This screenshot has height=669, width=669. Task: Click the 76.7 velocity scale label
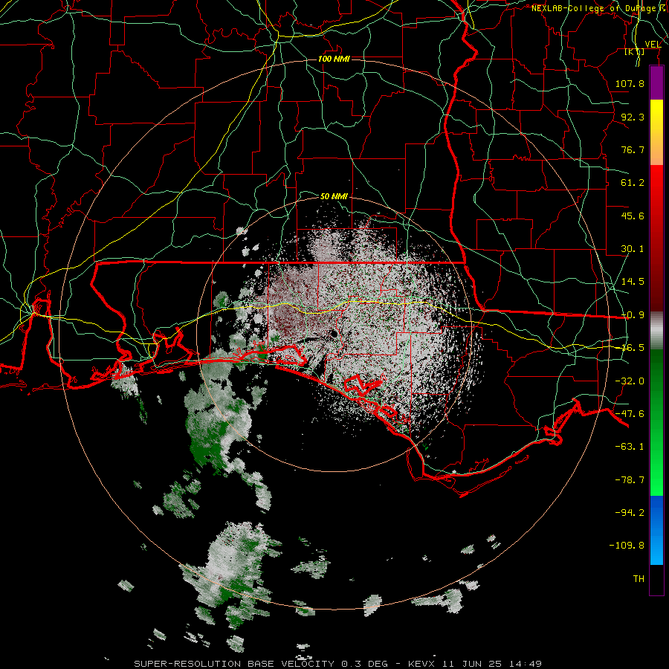tap(633, 149)
